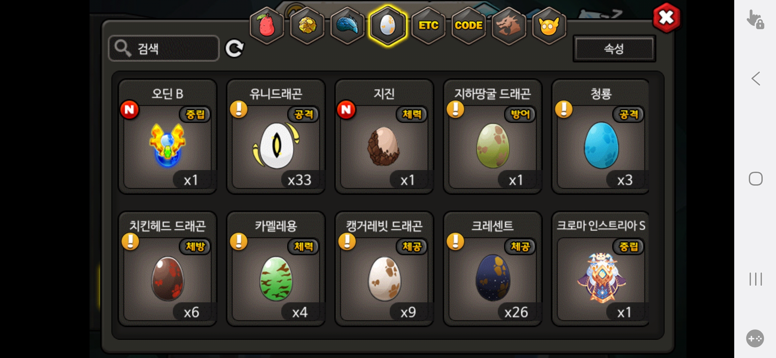Click the 검색 search field
Screen dimensions: 776x358
click(x=164, y=48)
